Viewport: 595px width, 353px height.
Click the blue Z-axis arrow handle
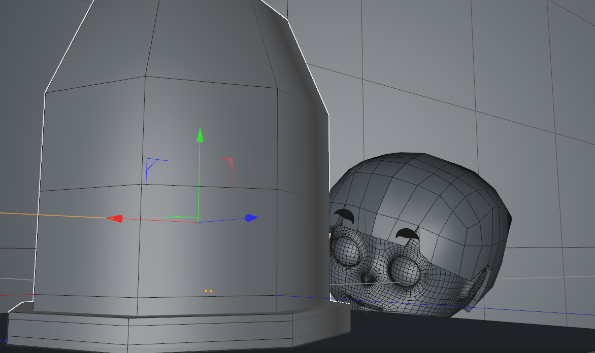point(251,218)
